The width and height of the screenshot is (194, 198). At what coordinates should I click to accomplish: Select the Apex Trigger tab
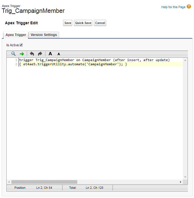(16, 35)
